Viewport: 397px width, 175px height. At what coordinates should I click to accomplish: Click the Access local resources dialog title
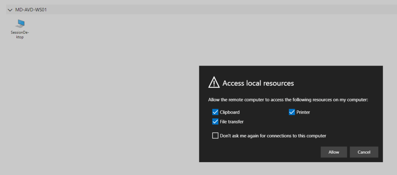pyautogui.click(x=258, y=83)
